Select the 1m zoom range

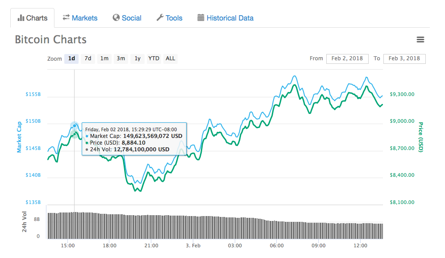click(x=104, y=58)
